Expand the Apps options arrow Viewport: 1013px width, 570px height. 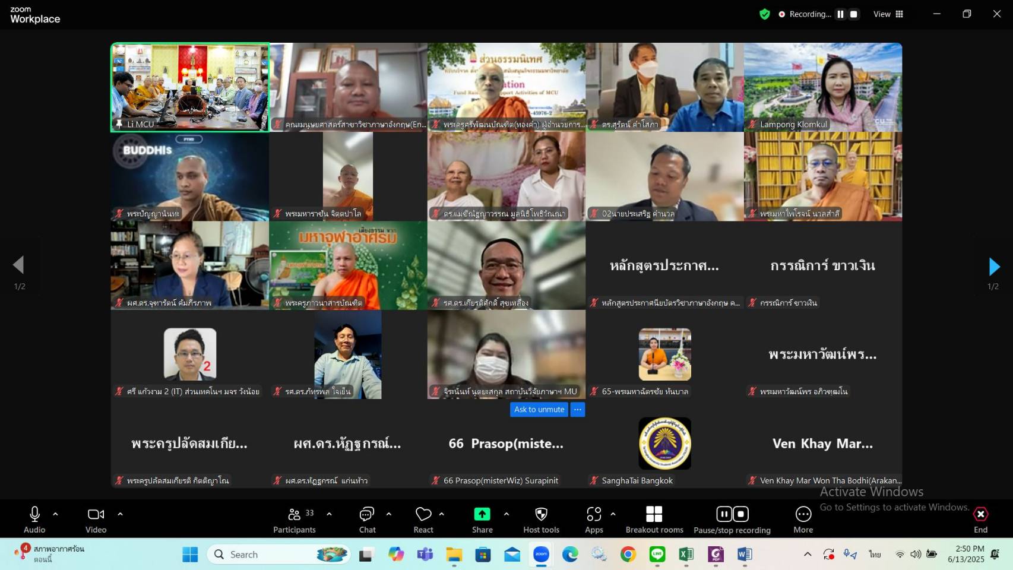613,514
